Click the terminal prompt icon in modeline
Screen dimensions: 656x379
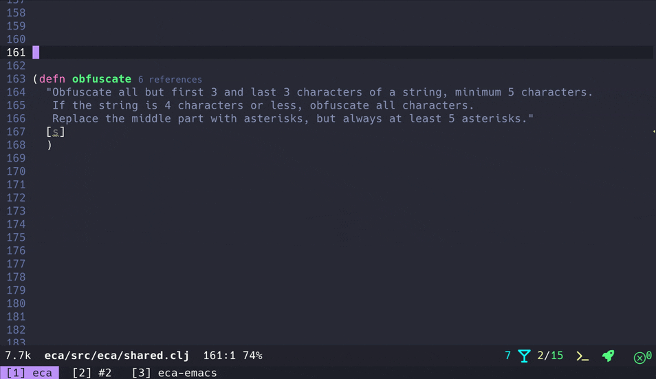[582, 356]
